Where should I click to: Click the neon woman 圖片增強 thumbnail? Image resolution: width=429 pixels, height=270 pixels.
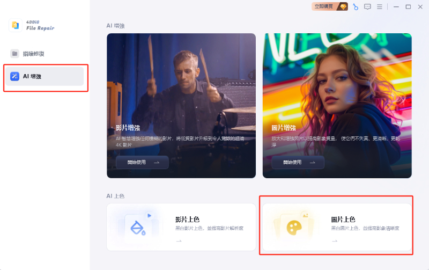click(x=337, y=106)
